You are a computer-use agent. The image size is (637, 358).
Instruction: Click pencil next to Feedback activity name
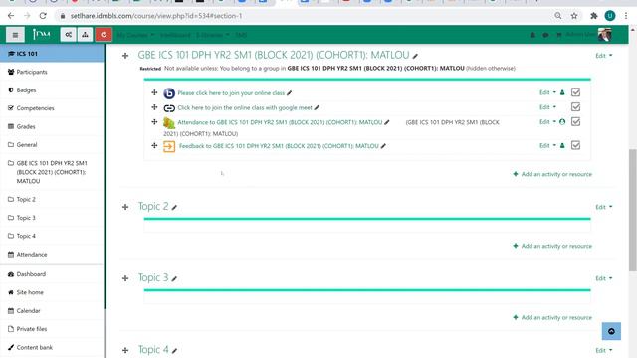(383, 146)
